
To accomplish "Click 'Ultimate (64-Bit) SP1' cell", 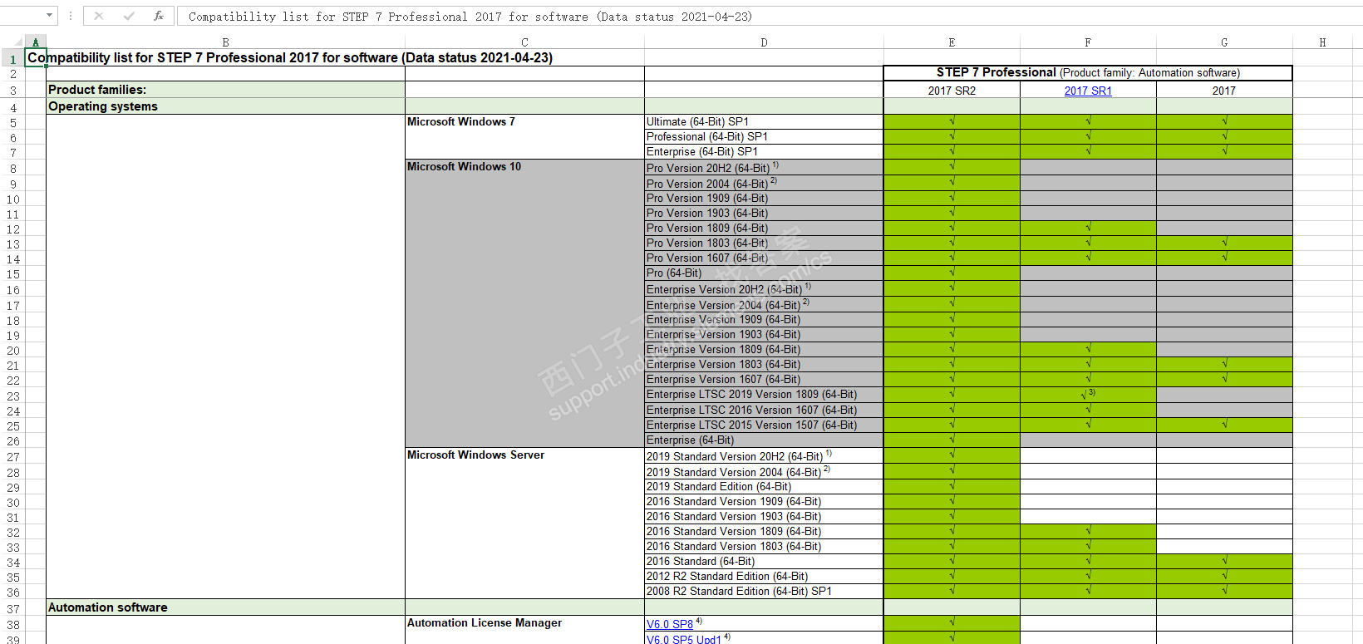I will click(764, 121).
